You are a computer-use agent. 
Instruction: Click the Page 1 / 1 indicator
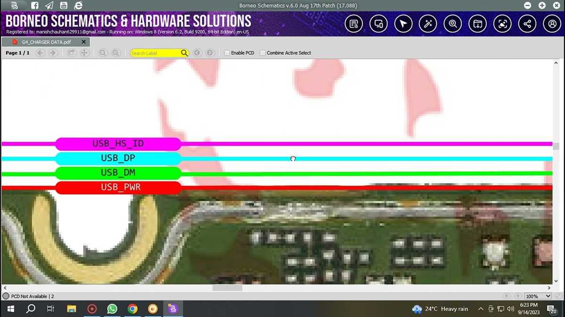coord(17,53)
